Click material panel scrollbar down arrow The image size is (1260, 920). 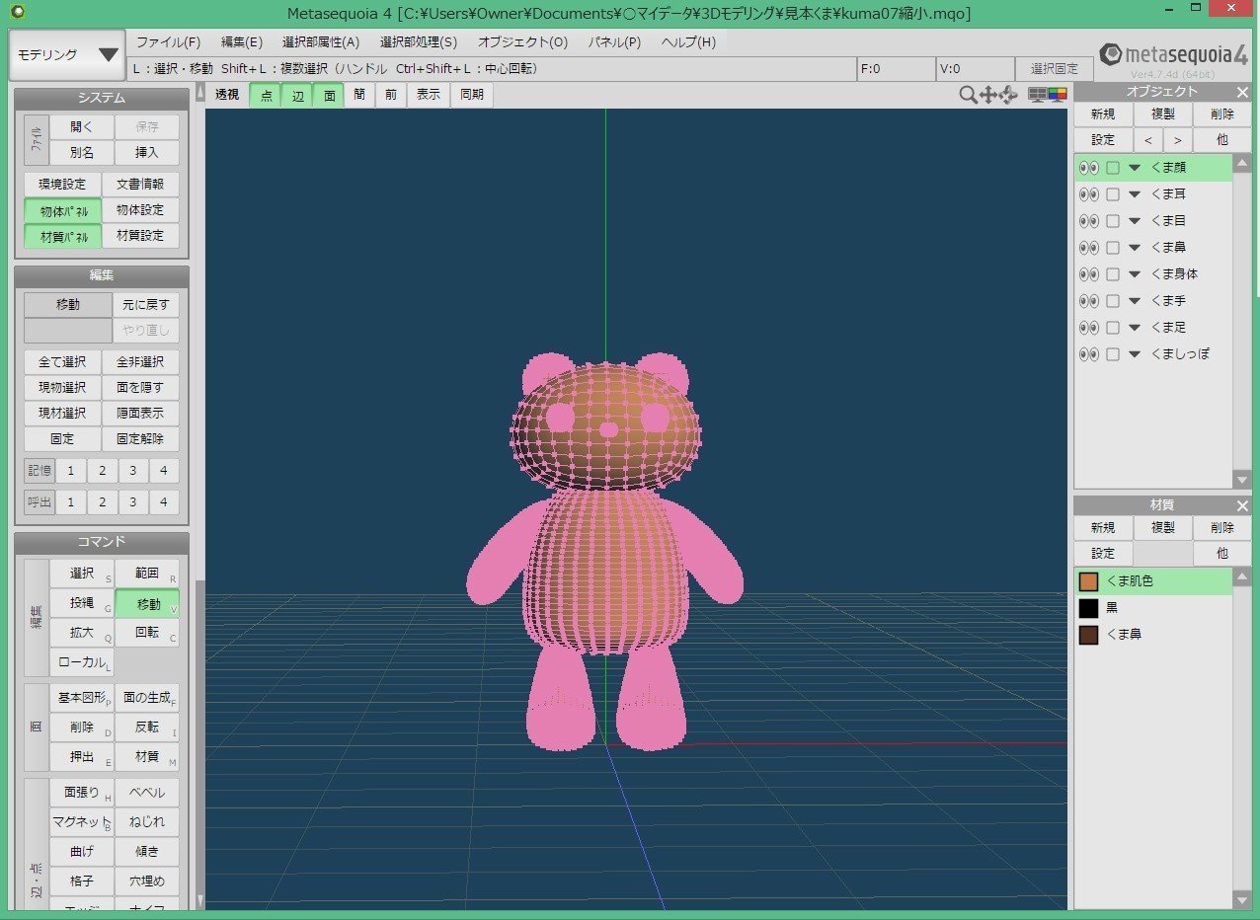pos(1242,898)
